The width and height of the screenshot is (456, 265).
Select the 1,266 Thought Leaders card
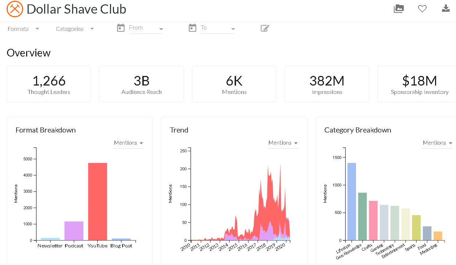click(x=49, y=84)
